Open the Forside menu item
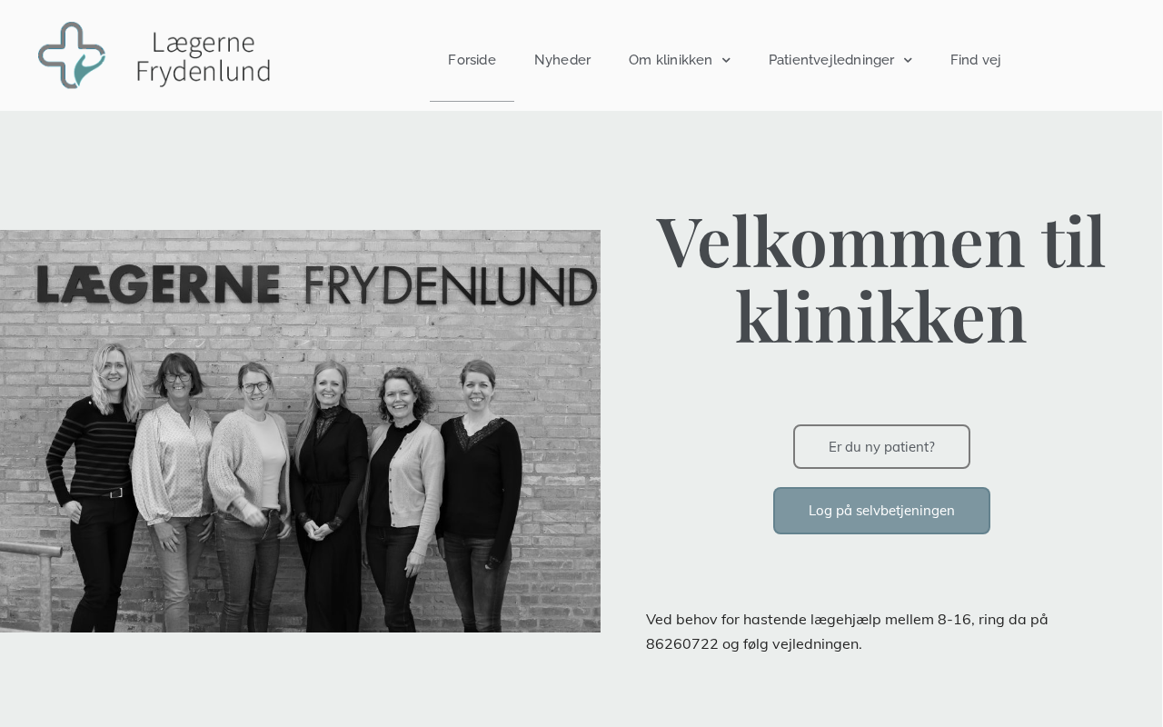The image size is (1163, 727). tap(472, 60)
